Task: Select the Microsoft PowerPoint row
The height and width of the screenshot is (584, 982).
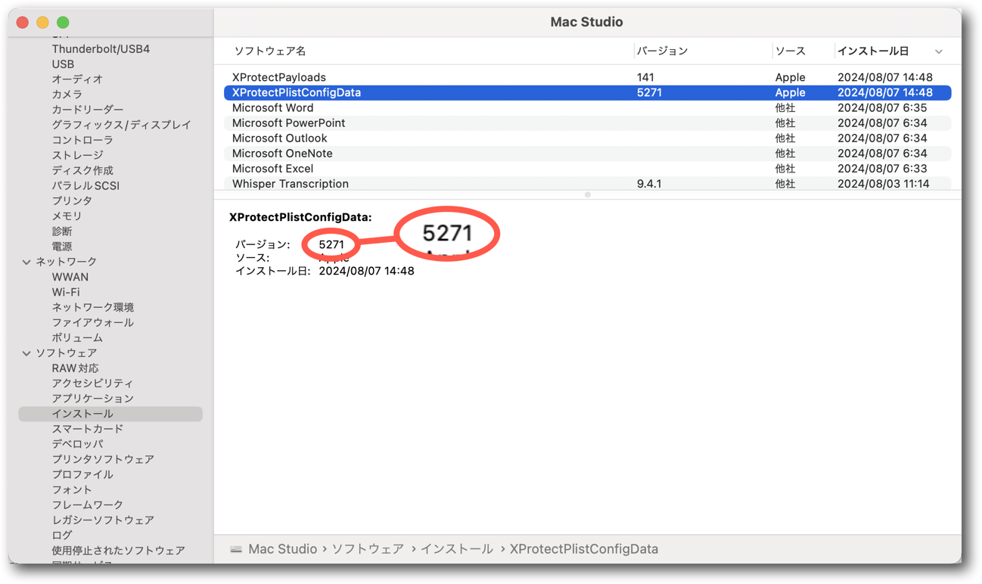Action: click(587, 123)
